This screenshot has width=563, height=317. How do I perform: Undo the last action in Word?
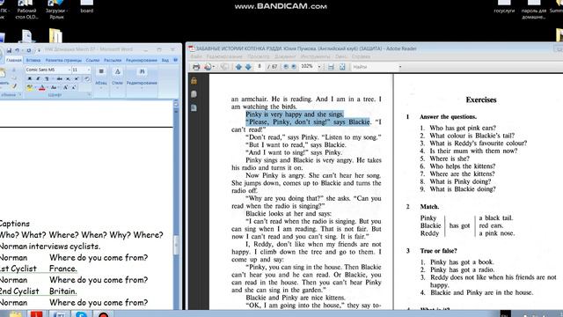[17, 50]
